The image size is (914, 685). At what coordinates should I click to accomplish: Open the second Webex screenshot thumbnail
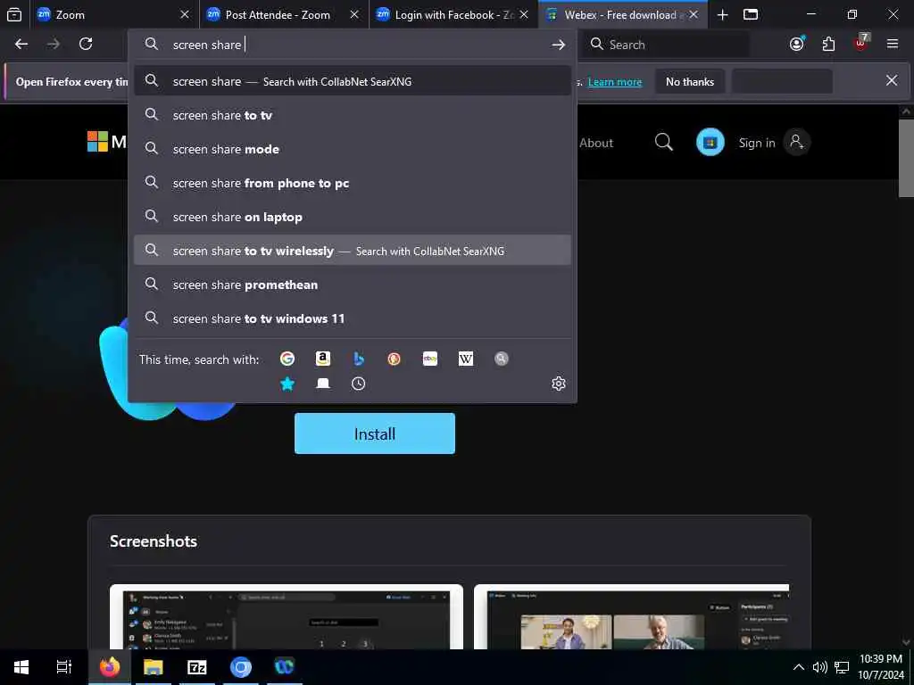pyautogui.click(x=631, y=616)
